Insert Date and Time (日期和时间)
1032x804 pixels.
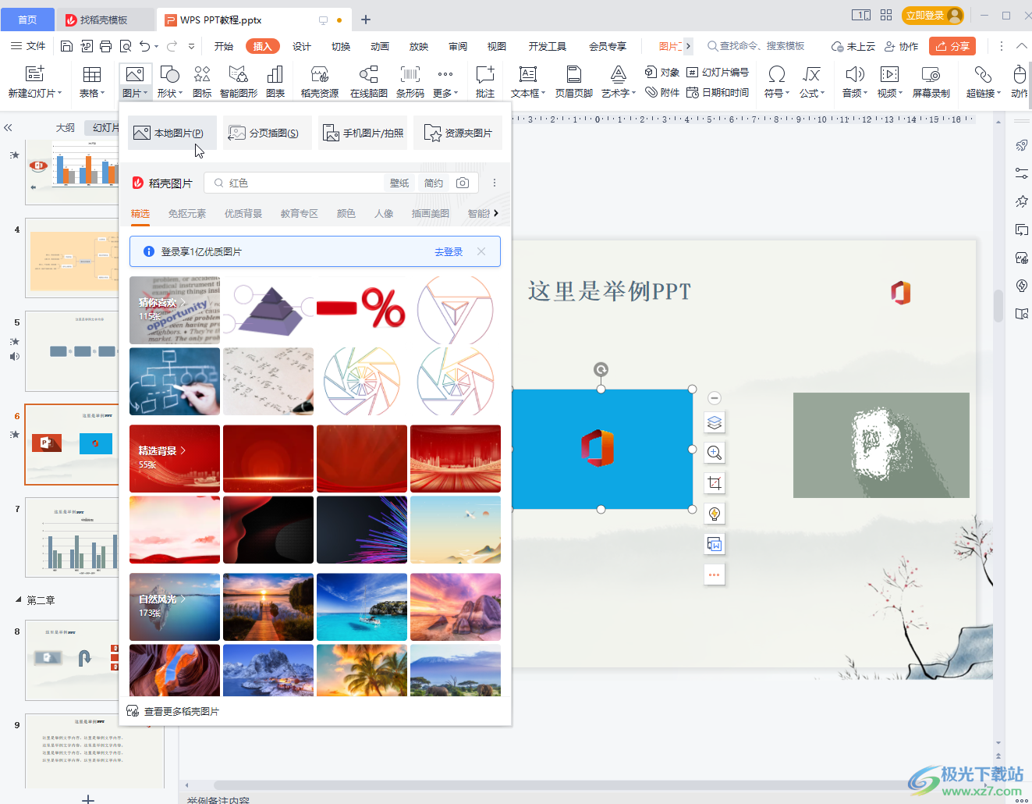point(718,92)
